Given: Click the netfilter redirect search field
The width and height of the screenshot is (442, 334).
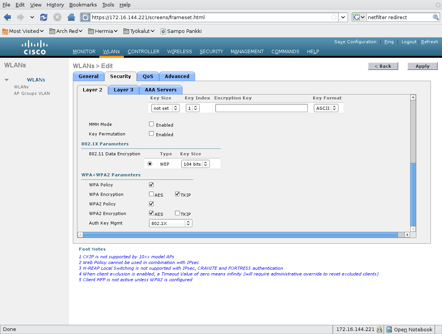Looking at the screenshot, I should point(399,17).
